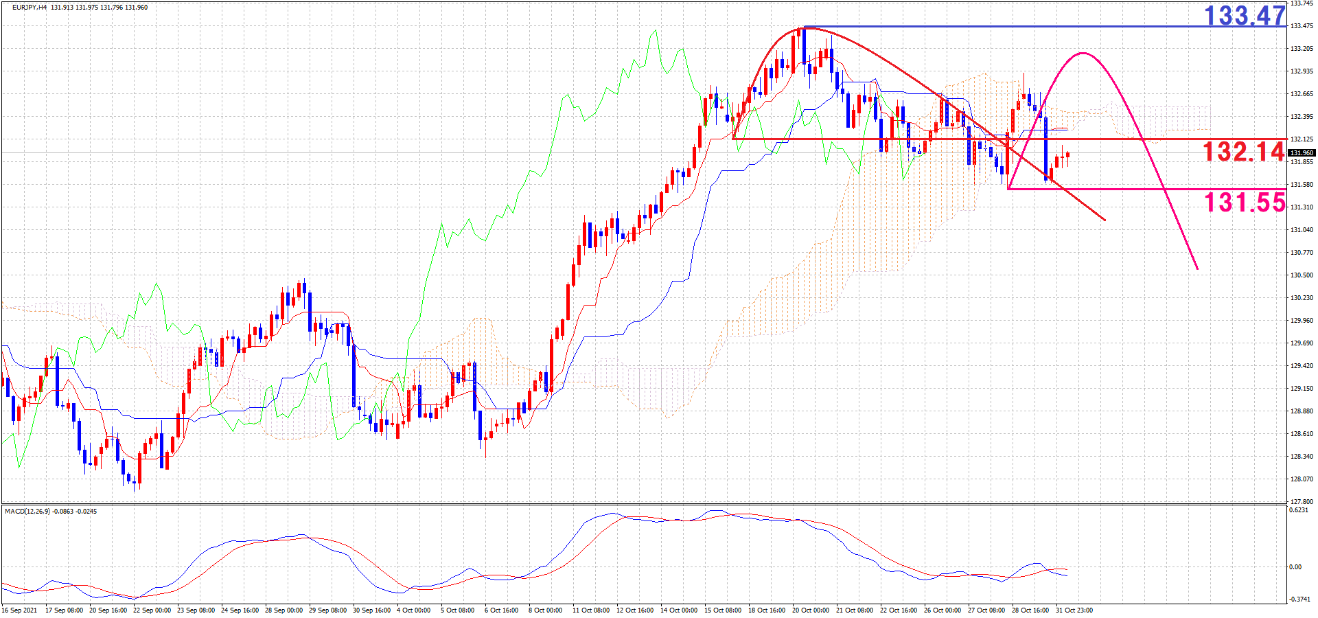Select the red 132.14 price annotation
The height and width of the screenshot is (618, 1318).
click(x=1242, y=152)
